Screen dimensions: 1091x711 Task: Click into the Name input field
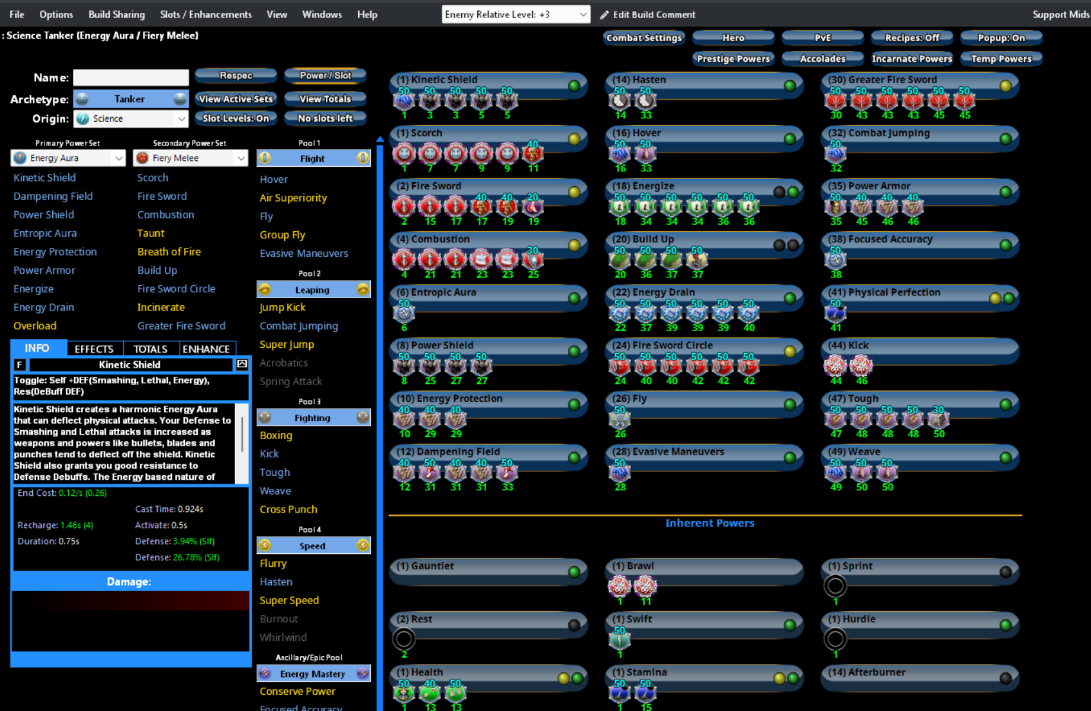(131, 78)
